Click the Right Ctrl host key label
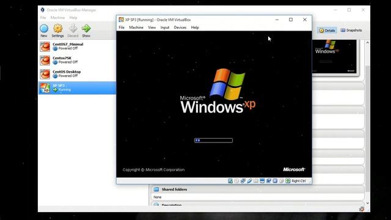The height and width of the screenshot is (220, 391). pyautogui.click(x=299, y=181)
